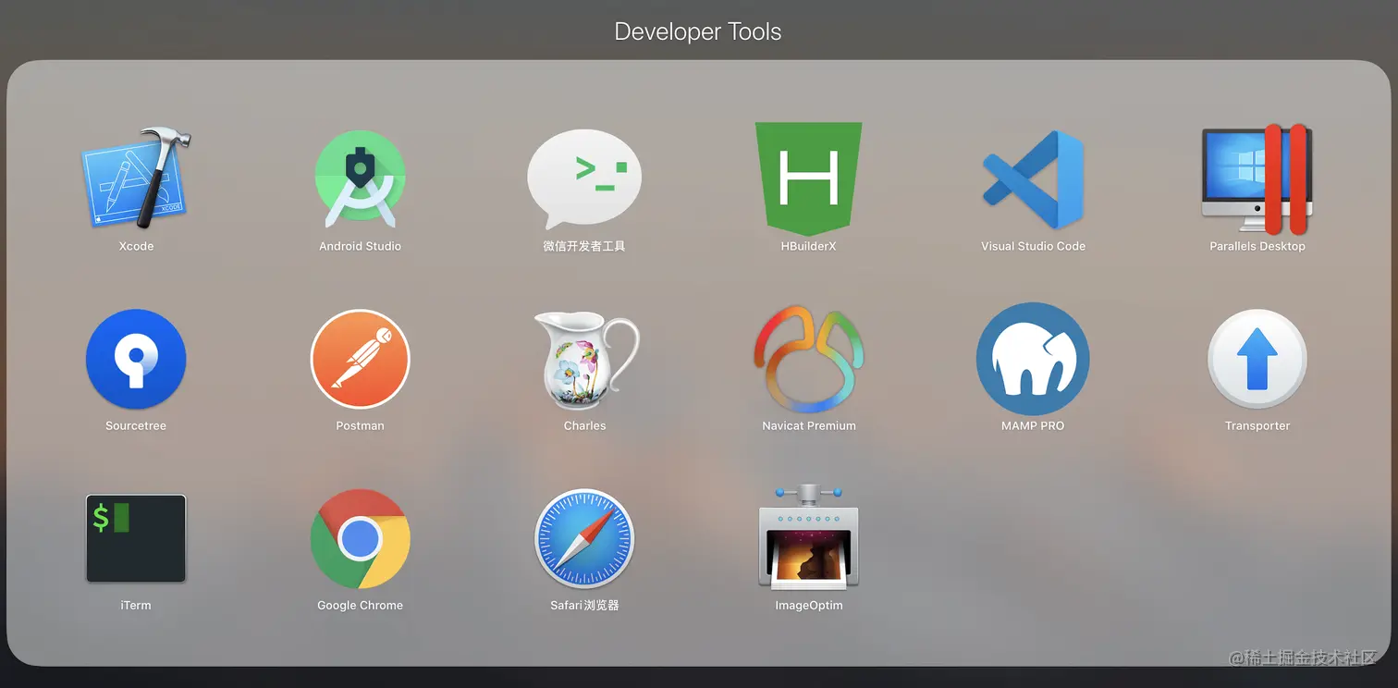
Task: Open the Sourcetree app icon
Action: [136, 359]
